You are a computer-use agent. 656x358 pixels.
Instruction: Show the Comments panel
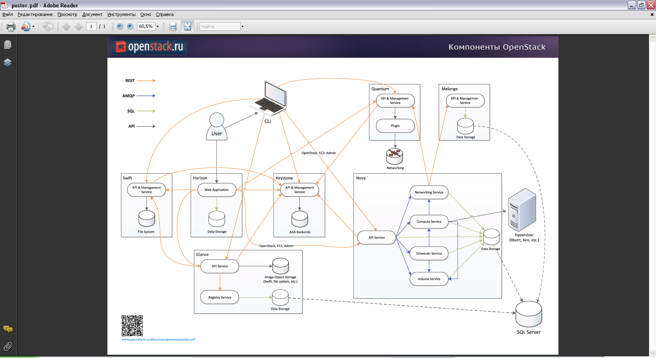(x=7, y=329)
